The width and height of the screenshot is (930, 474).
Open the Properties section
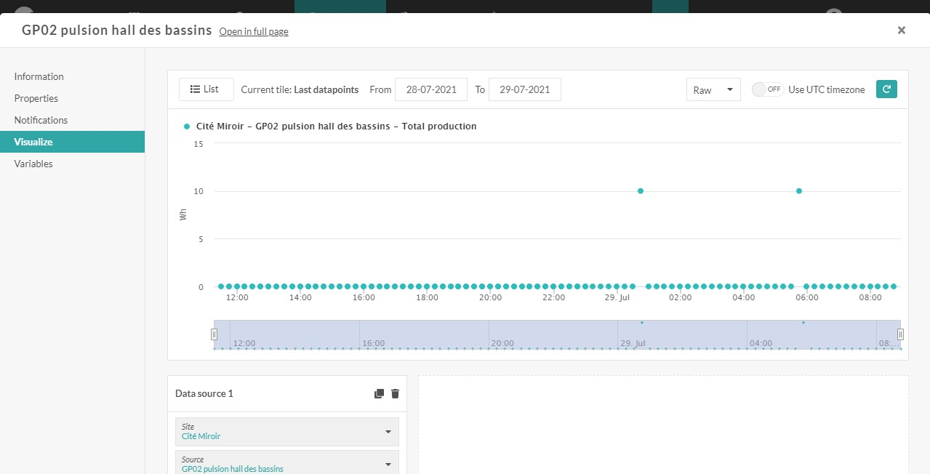pyautogui.click(x=36, y=98)
